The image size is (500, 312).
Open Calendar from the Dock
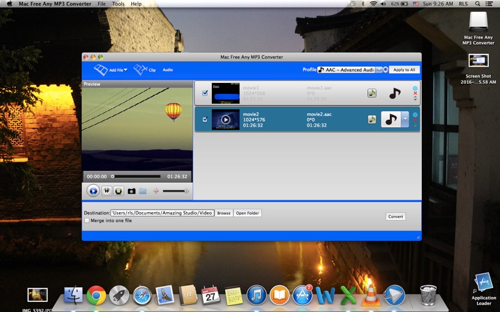tap(211, 295)
